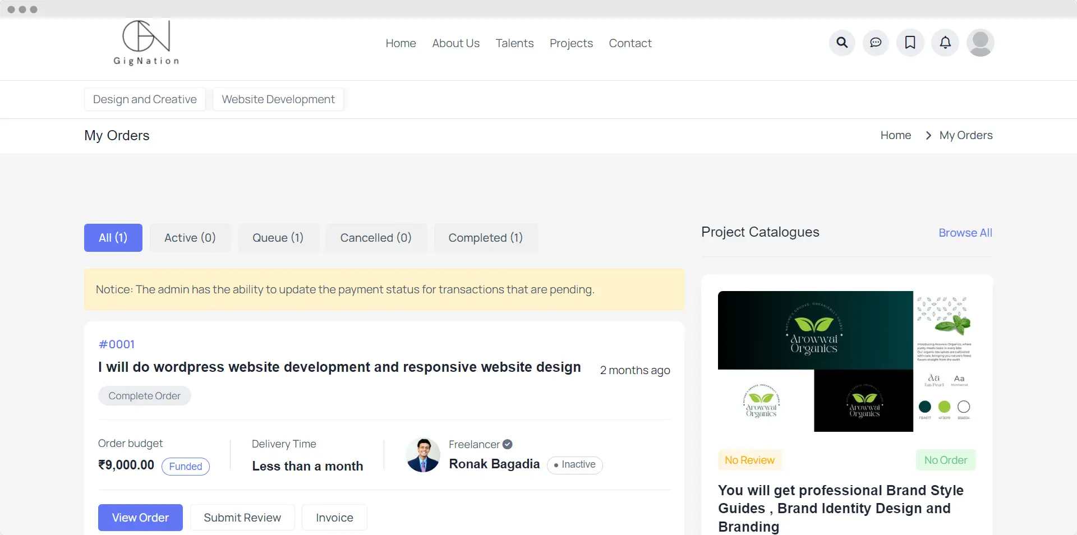Select Website Development category
1077x535 pixels.
tap(278, 99)
